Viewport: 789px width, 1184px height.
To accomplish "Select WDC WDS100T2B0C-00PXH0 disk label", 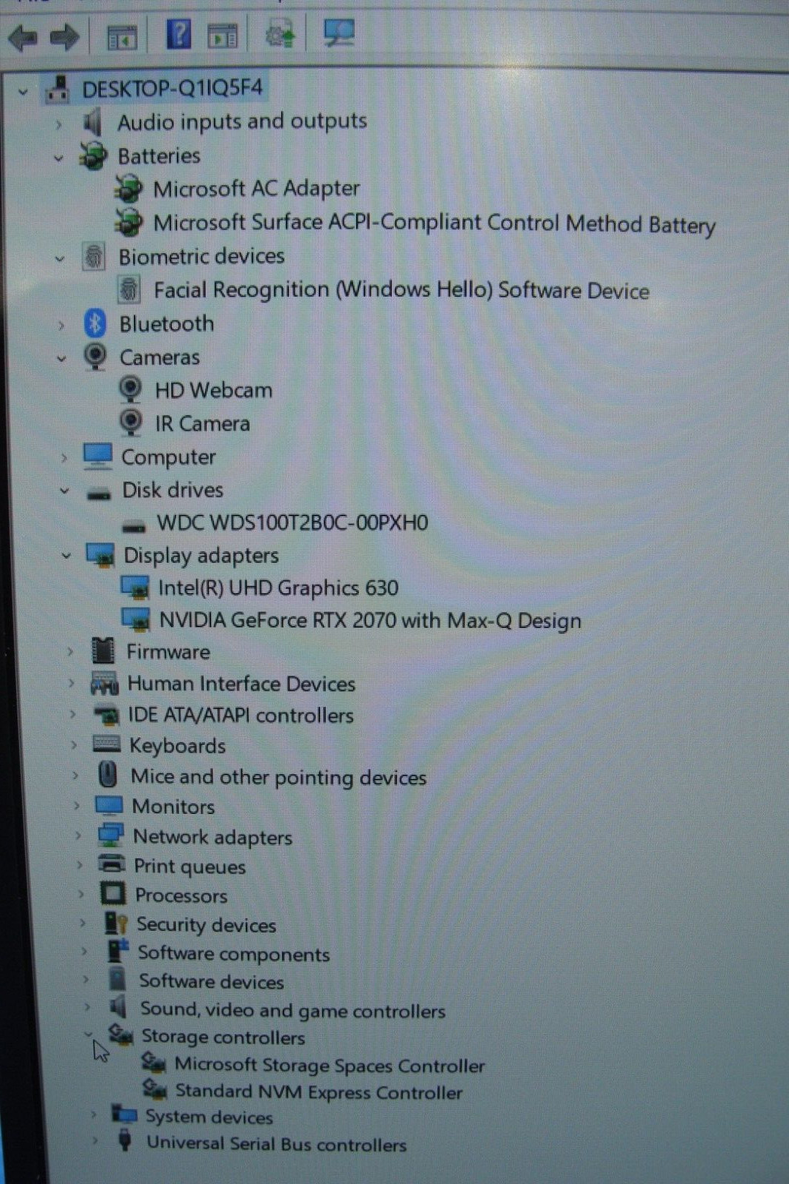I will point(292,523).
